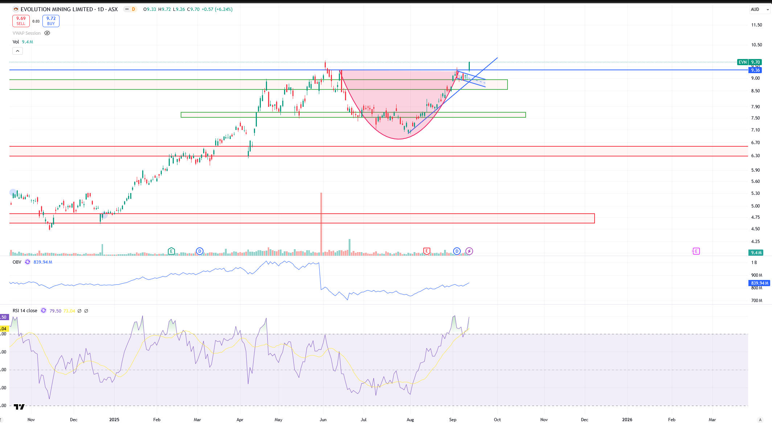Click the VWAP Session legend label
This screenshot has width=772, height=423.
26,33
